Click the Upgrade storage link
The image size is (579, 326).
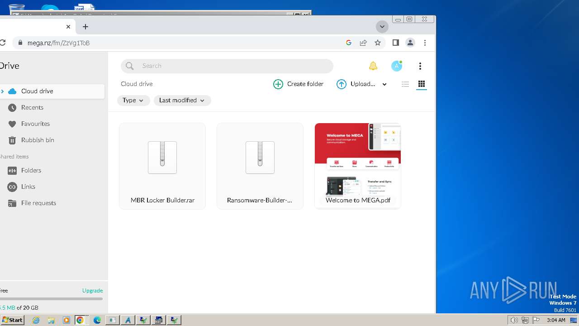click(93, 291)
